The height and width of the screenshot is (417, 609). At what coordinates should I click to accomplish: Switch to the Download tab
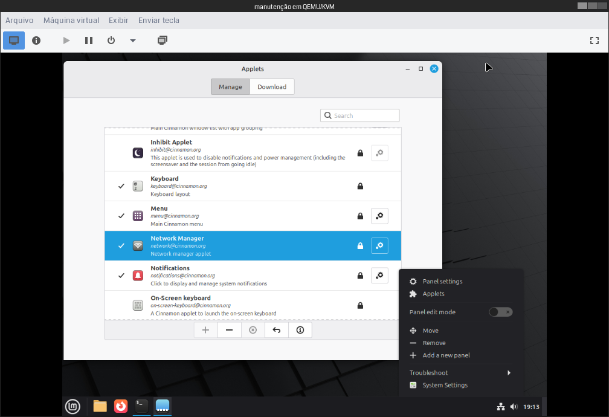tap(272, 87)
